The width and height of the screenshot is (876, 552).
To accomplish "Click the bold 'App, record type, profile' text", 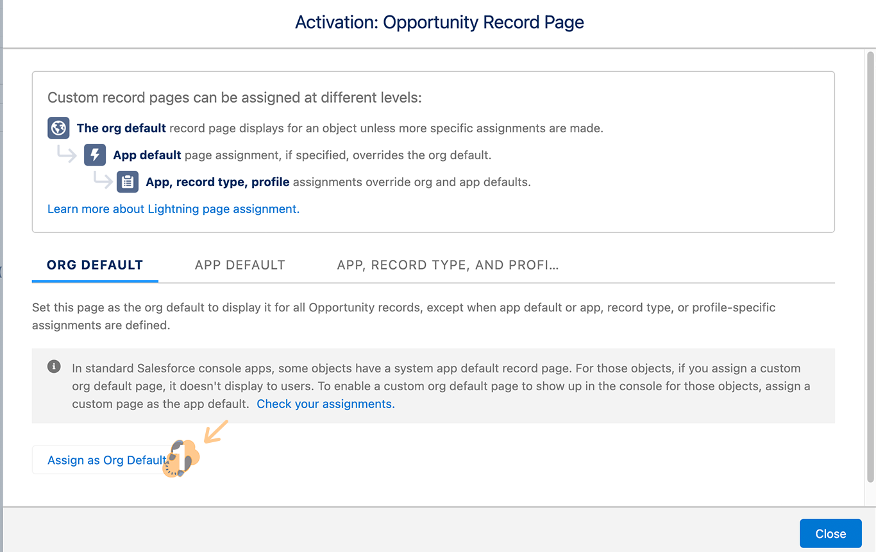I will click(217, 182).
